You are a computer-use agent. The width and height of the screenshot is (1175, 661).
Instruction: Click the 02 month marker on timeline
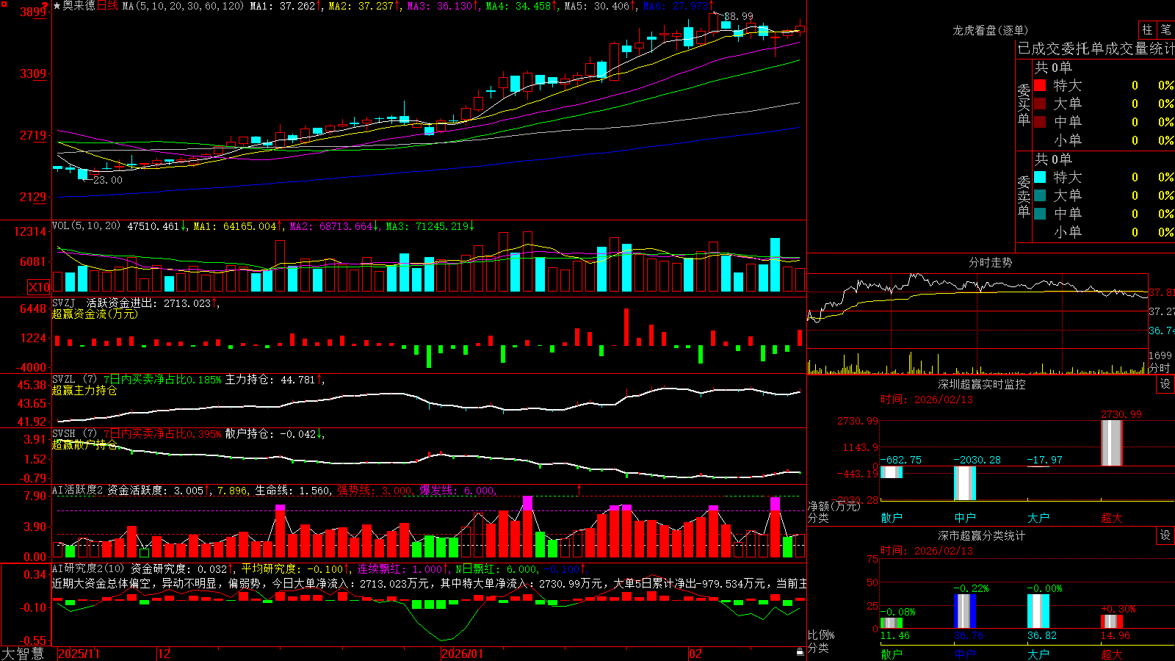(x=695, y=654)
